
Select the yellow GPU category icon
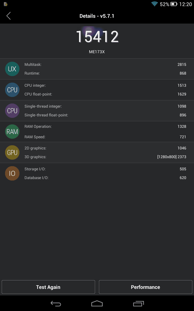coord(12,152)
